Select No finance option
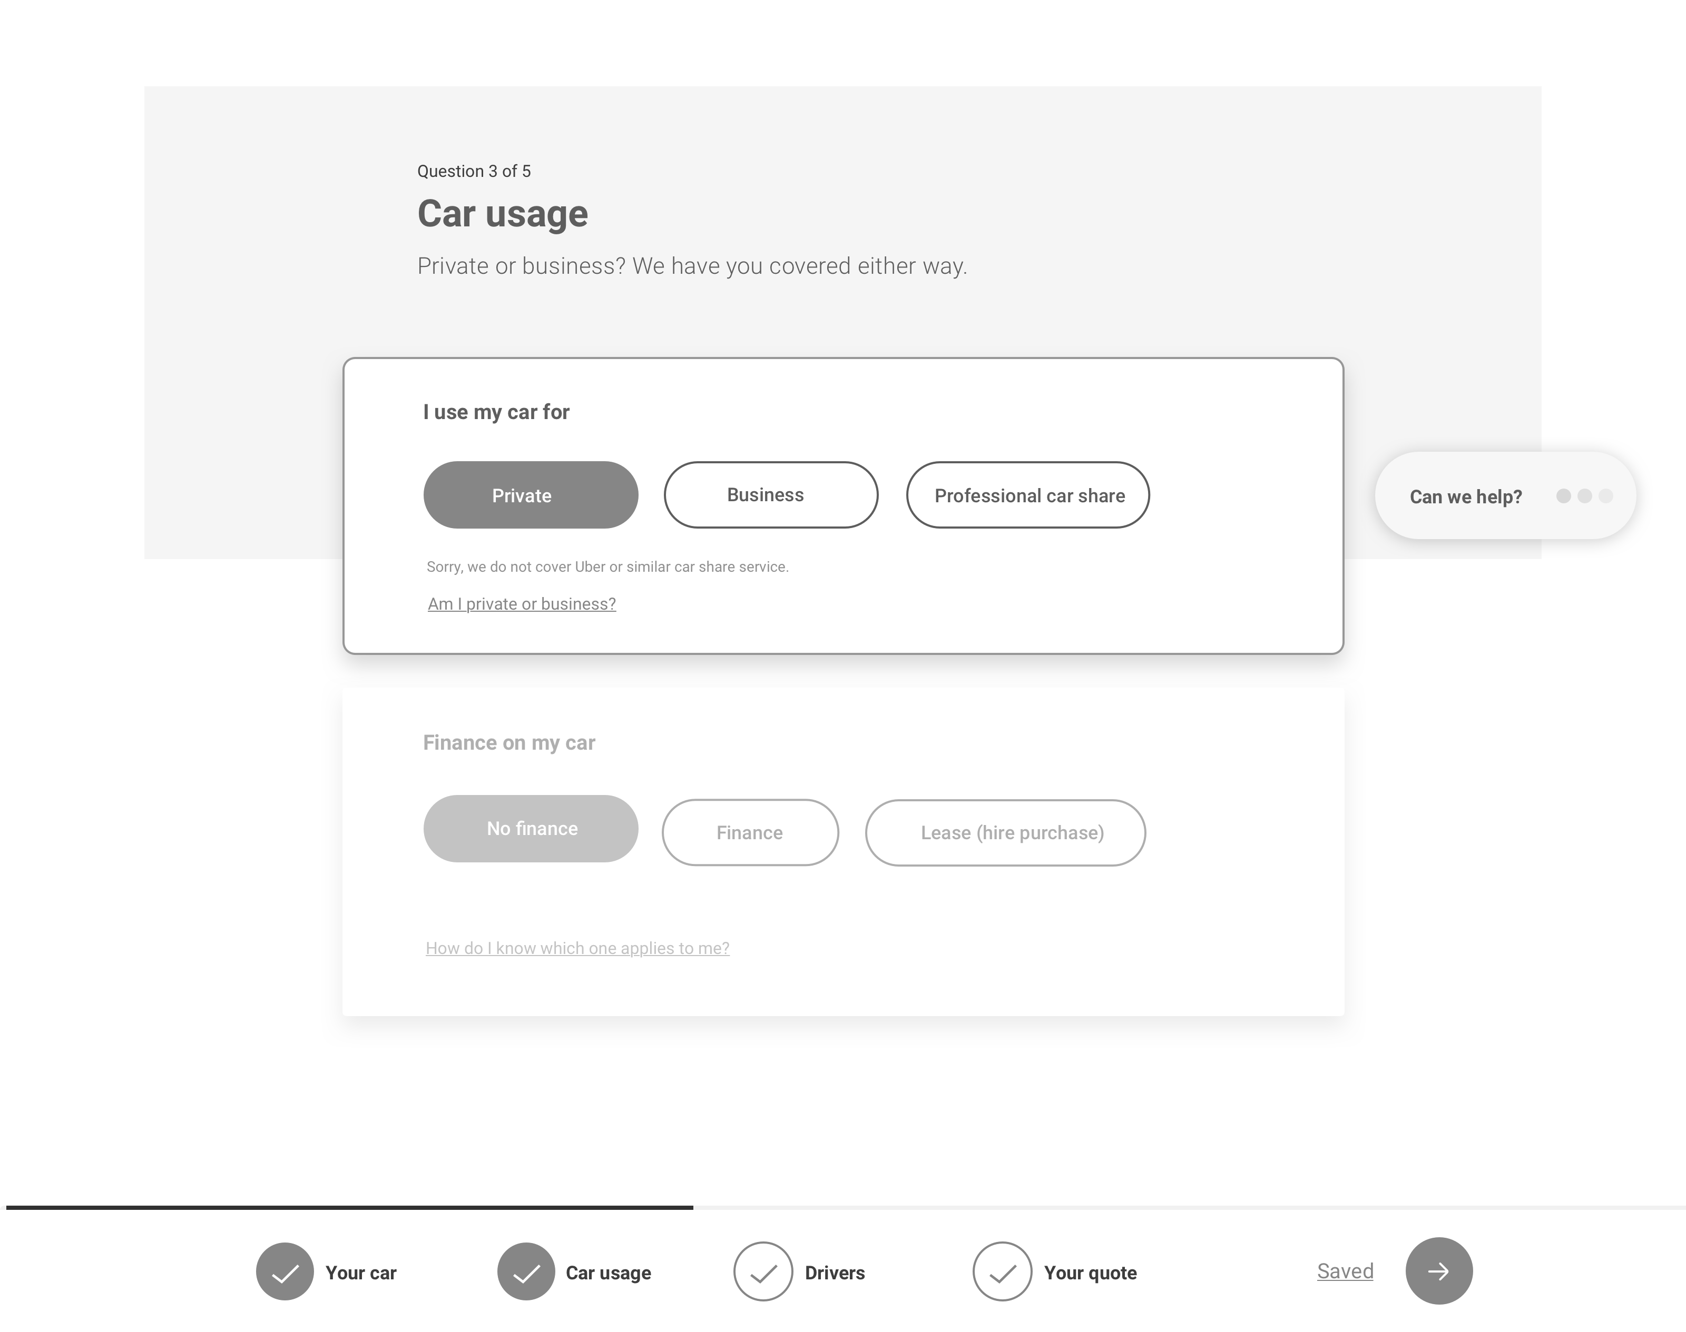1686x1332 pixels. point(531,828)
